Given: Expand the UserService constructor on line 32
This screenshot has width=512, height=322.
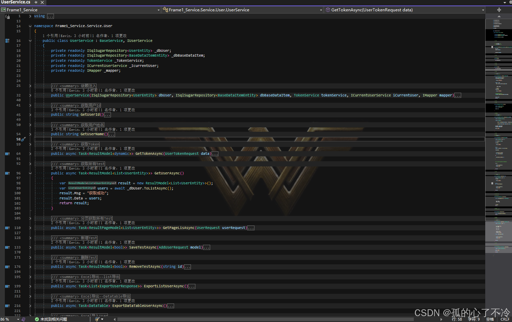Looking at the screenshot, I should pyautogui.click(x=30, y=95).
